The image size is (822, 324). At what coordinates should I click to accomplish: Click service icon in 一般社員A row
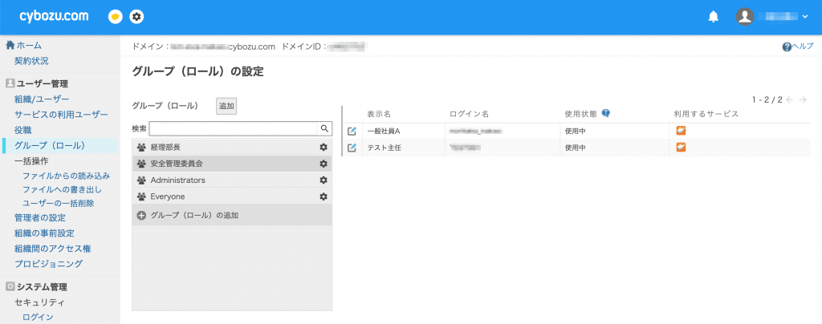tap(681, 131)
